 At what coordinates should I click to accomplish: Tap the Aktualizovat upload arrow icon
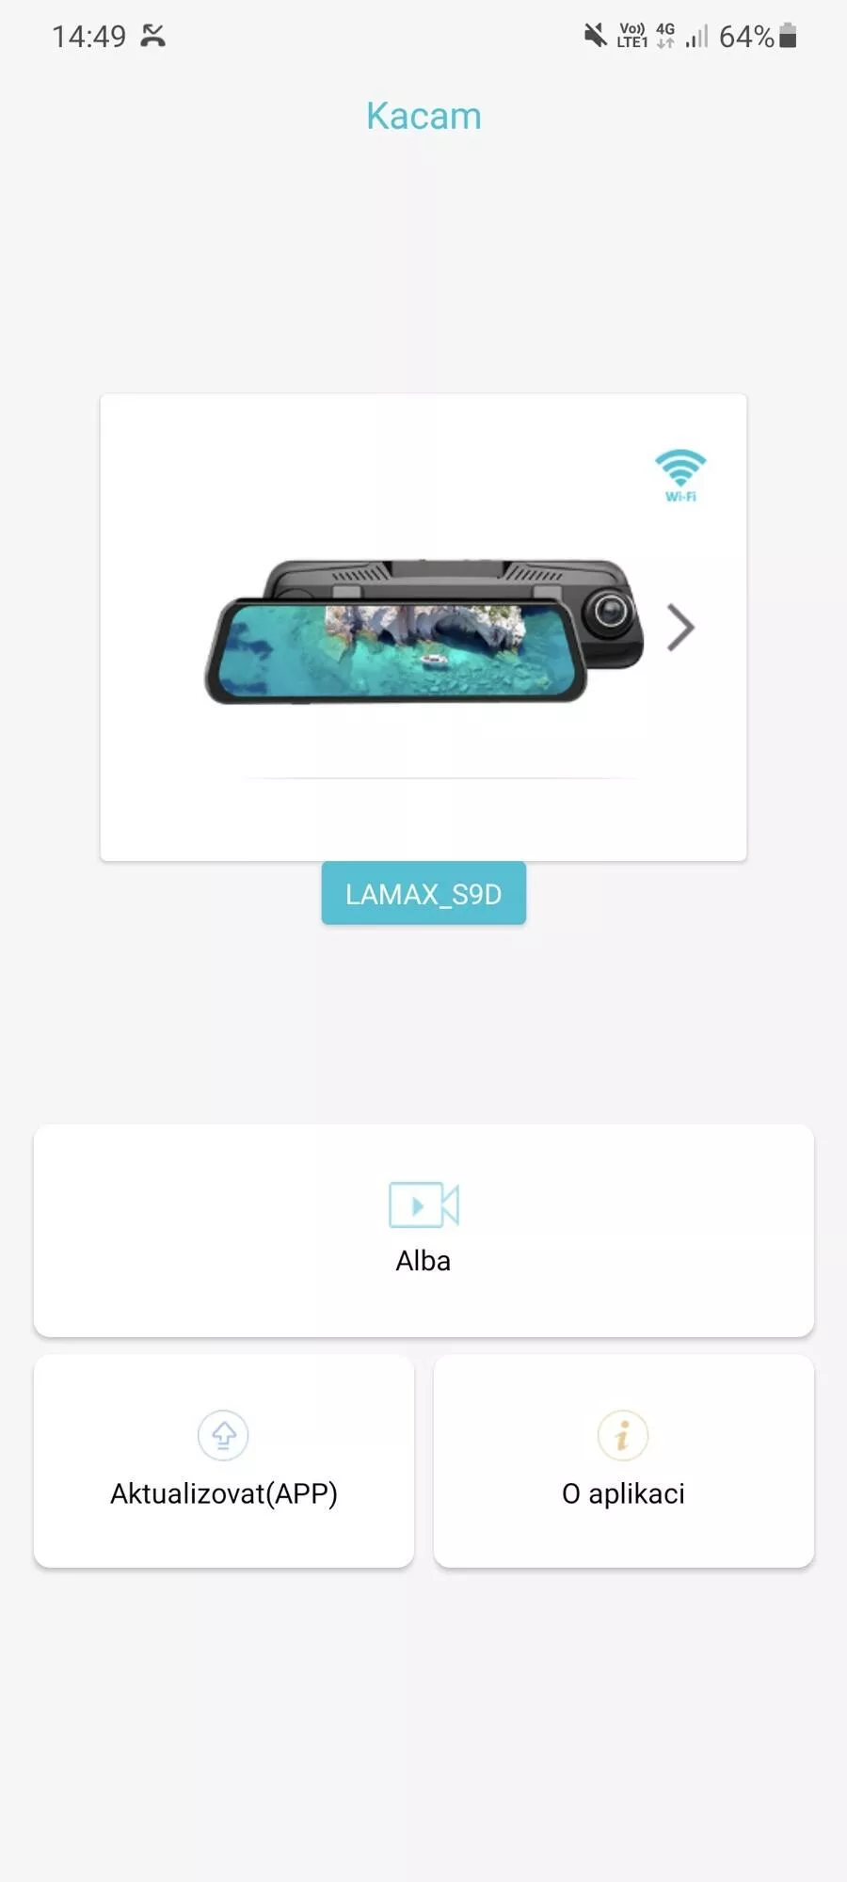coord(223,1435)
